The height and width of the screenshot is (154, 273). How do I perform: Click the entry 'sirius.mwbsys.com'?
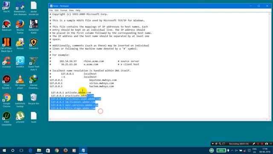(102, 83)
